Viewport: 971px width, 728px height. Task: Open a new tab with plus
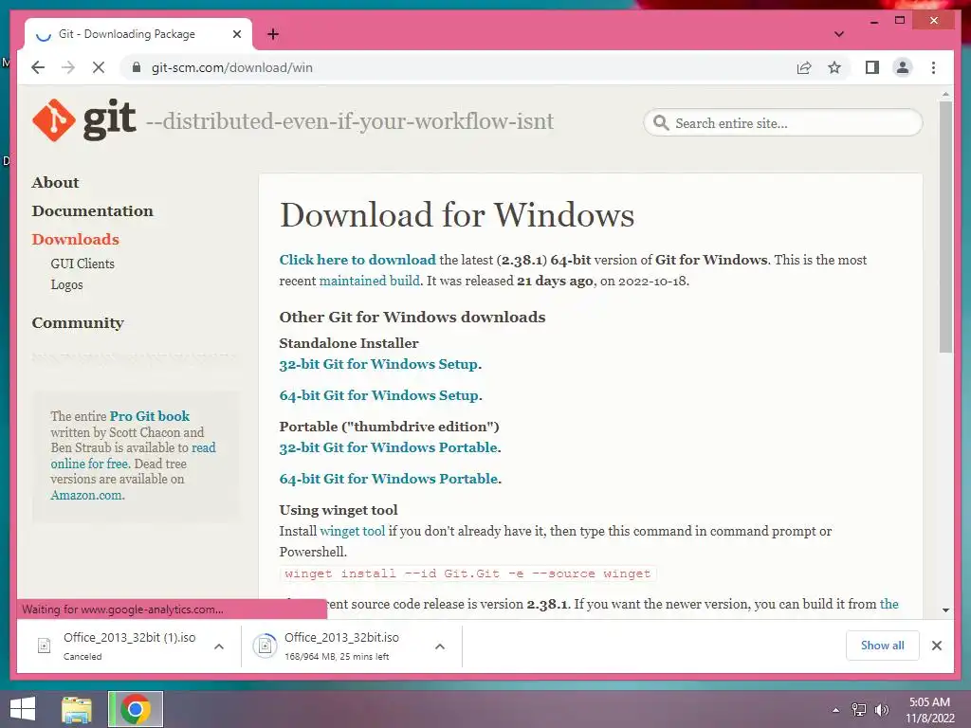pos(273,34)
